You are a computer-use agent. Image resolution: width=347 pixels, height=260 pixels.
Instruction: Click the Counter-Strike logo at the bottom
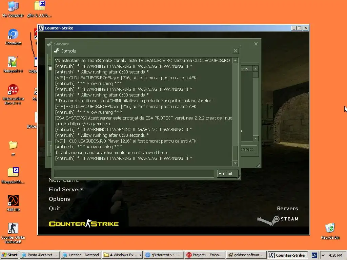click(x=84, y=224)
